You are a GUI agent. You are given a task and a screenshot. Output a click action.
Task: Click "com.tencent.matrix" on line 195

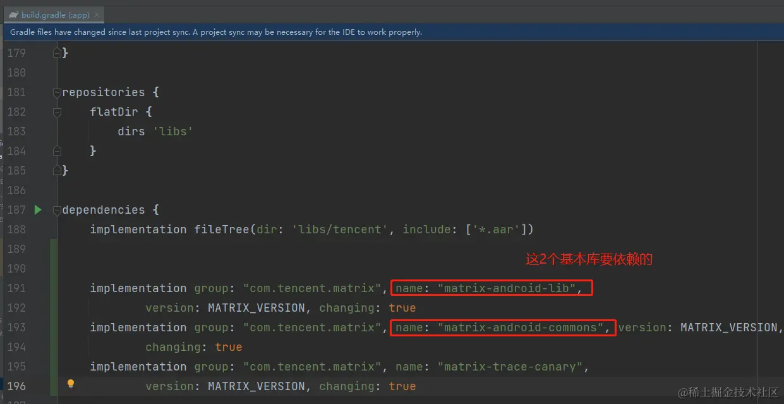[313, 367]
